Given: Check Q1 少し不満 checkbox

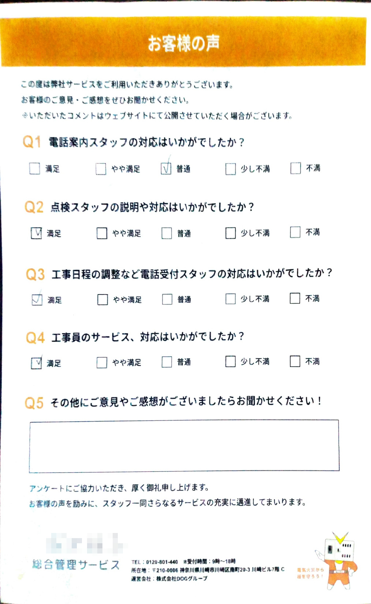Looking at the screenshot, I should pyautogui.click(x=231, y=169).
